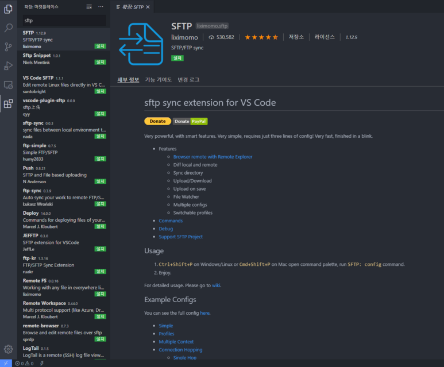Viewport: 444px width, 367px height.
Task: Install the ftp-sync extension
Action: pyautogui.click(x=101, y=204)
